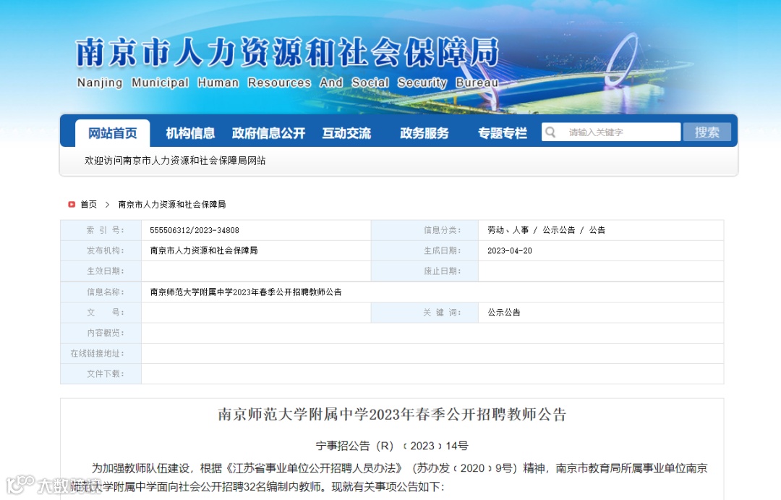Click the 信息名称 label cell
Viewport: 781px width, 500px height.
(101, 292)
